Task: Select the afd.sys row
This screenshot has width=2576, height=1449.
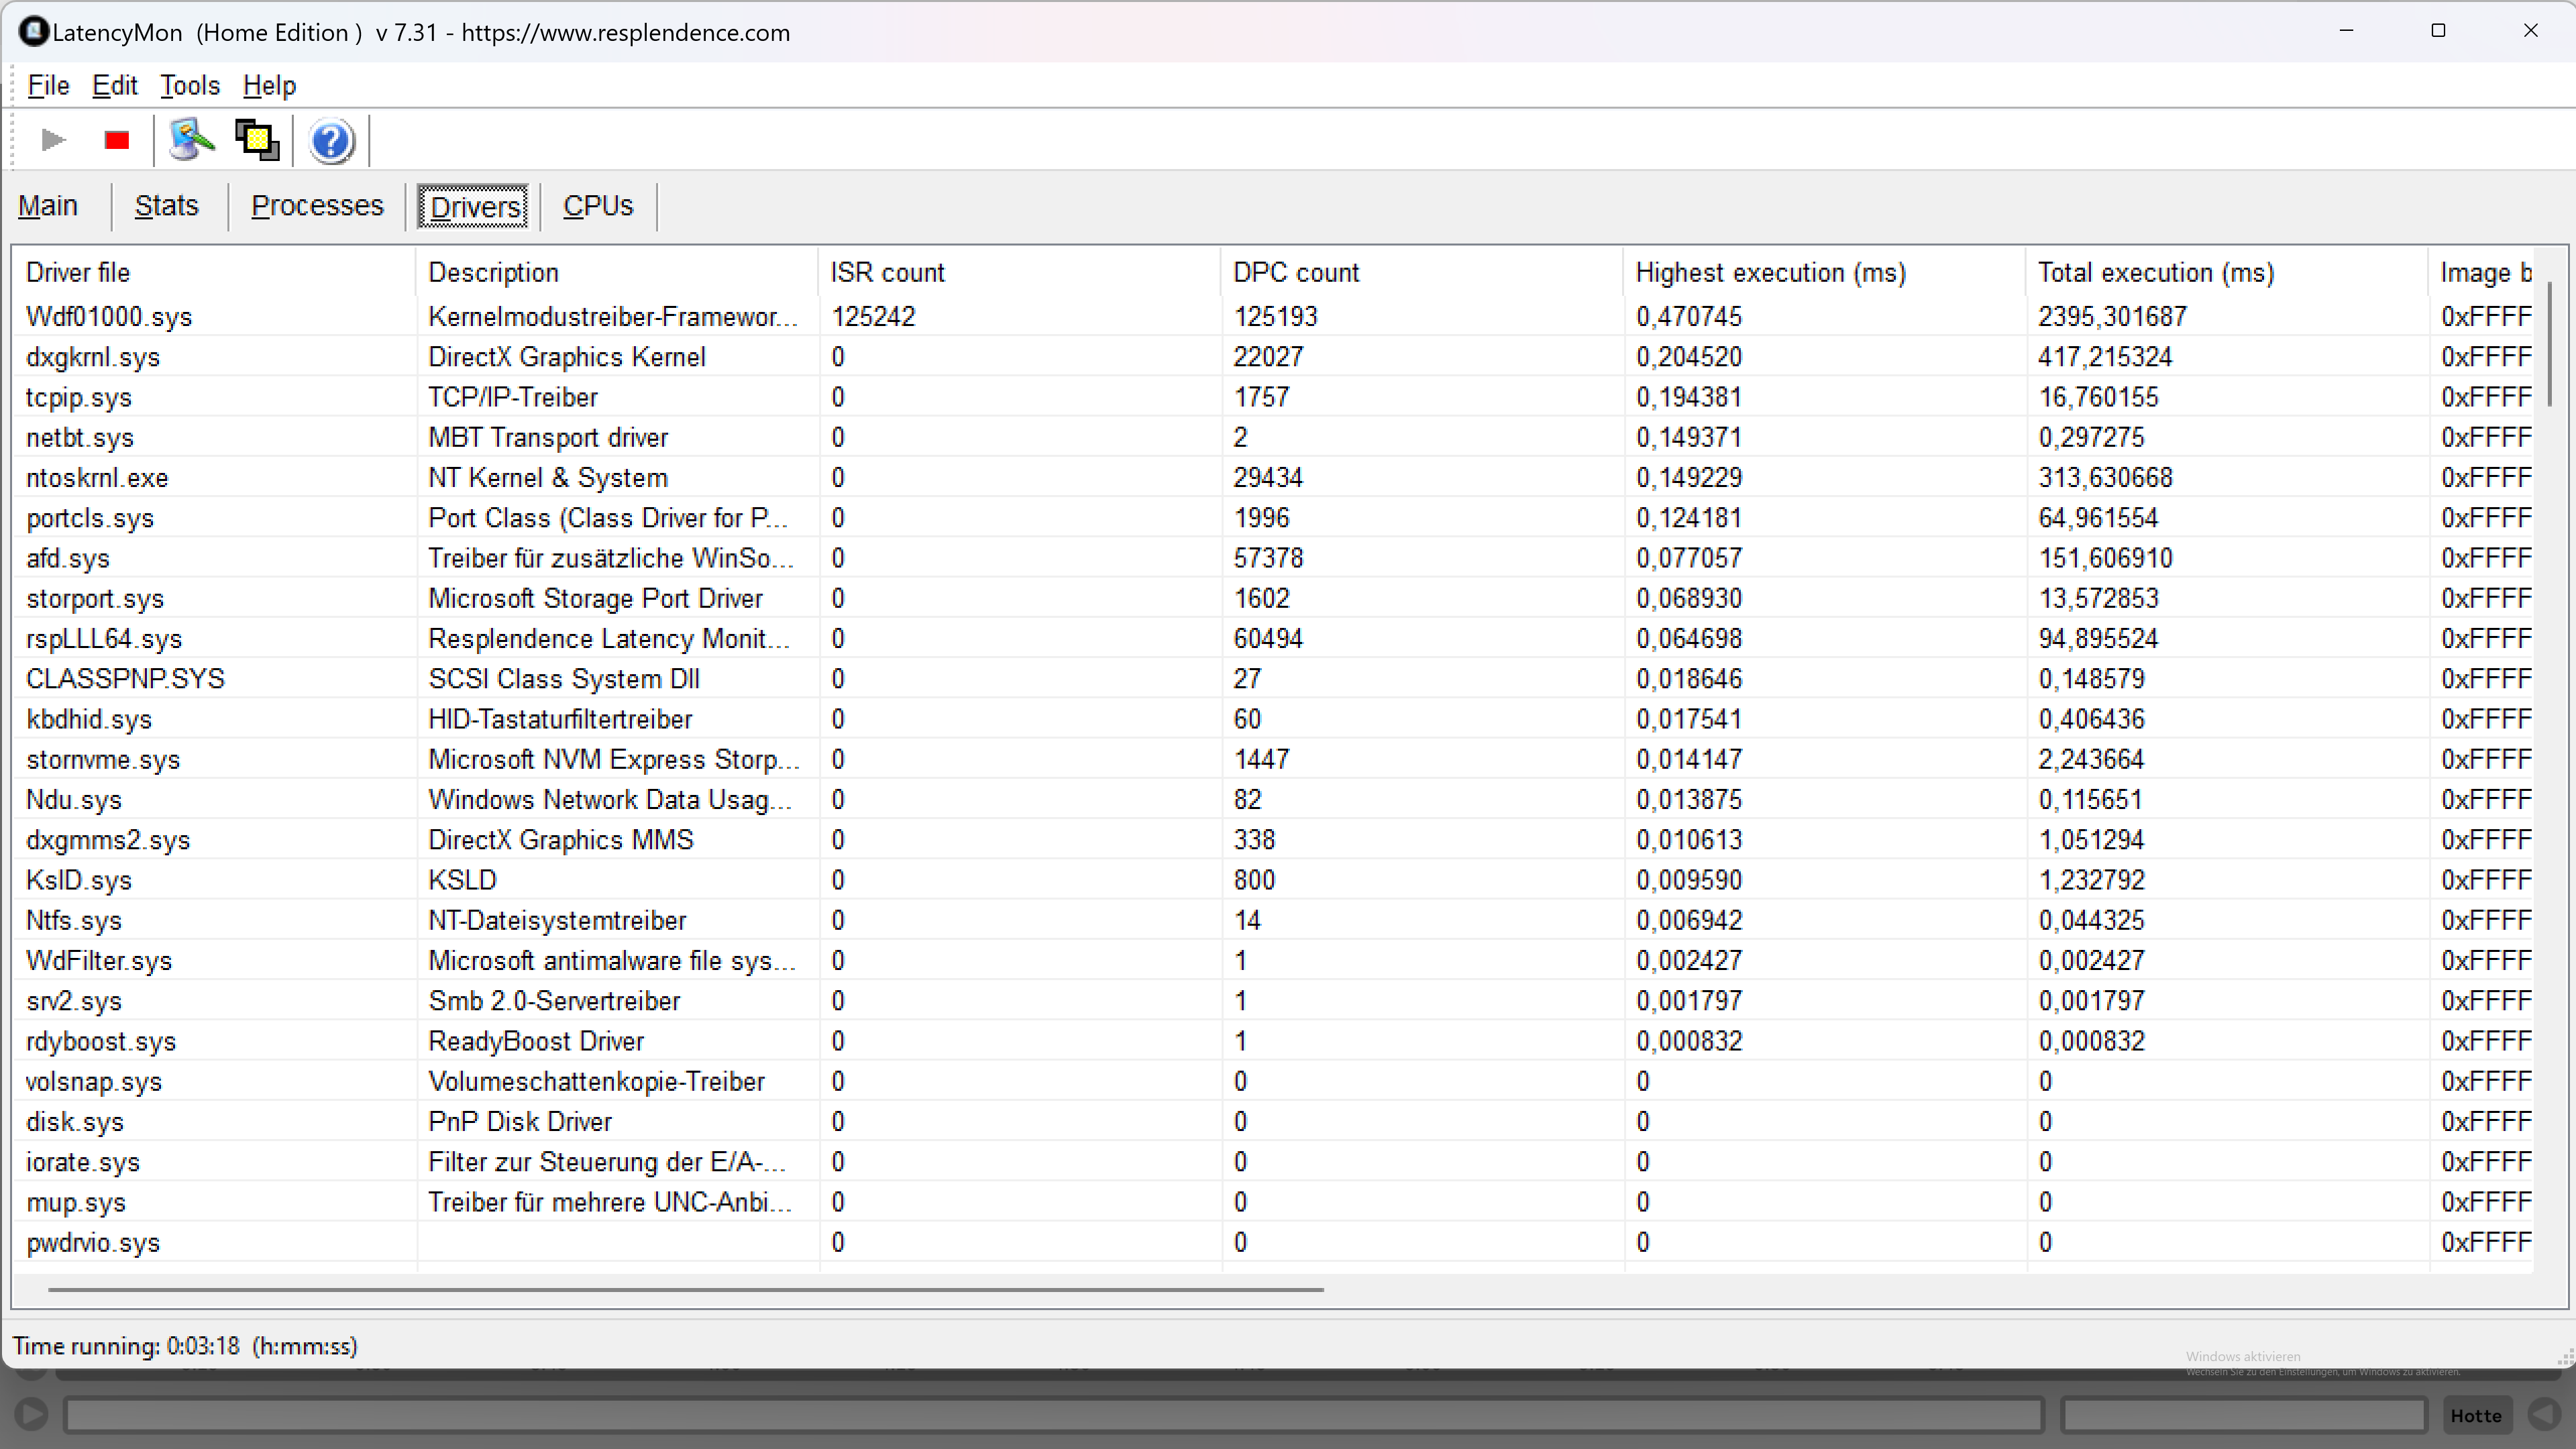Action: (x=1273, y=558)
